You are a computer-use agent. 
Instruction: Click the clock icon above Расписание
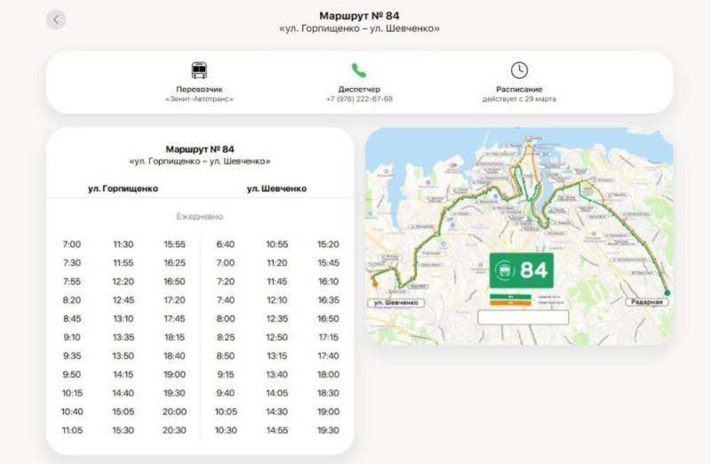coord(519,70)
